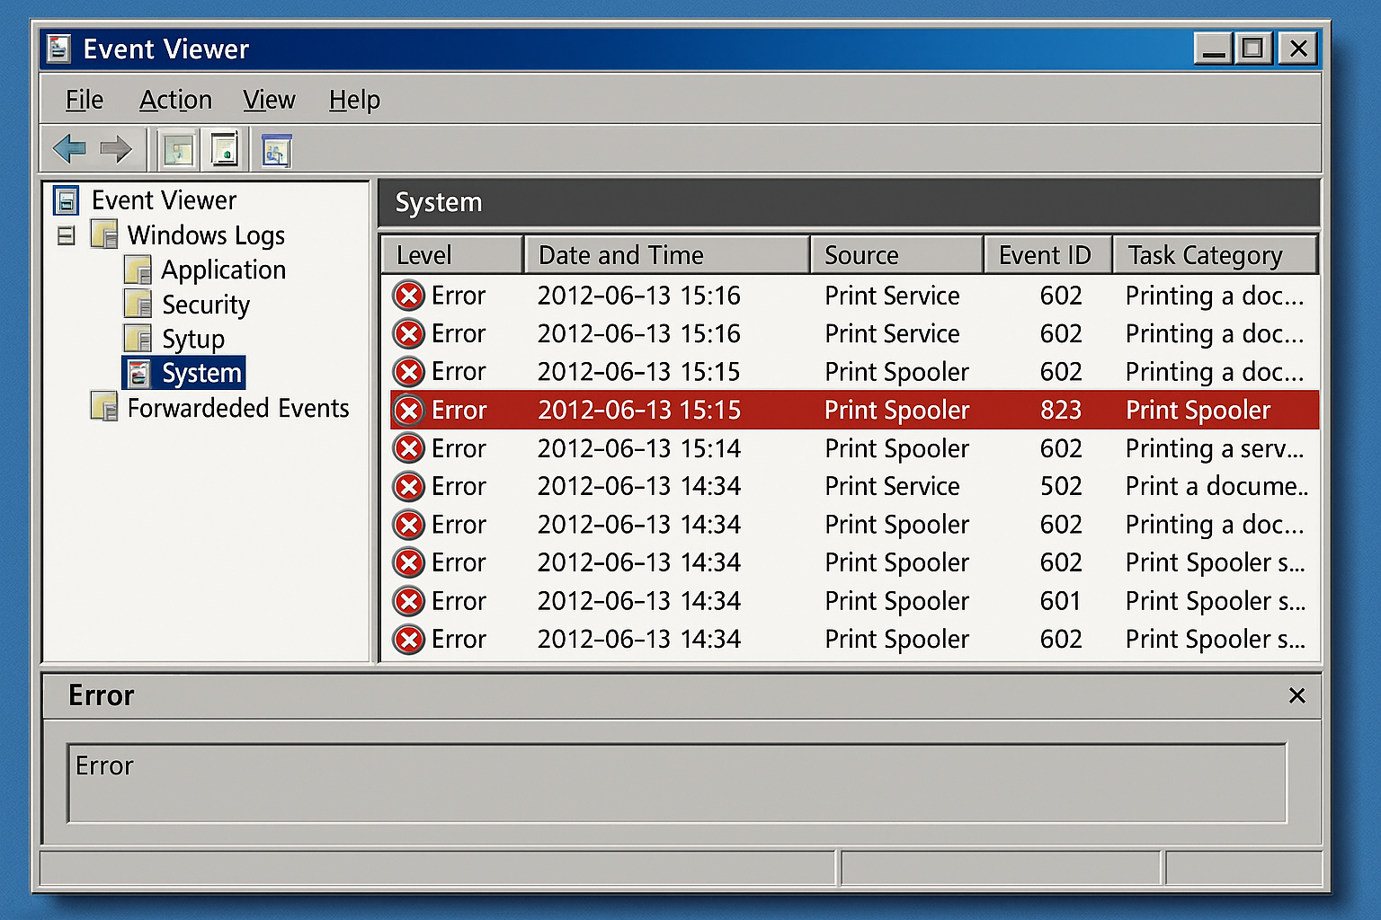This screenshot has height=920, width=1381.
Task: Click the Event Viewer application icon in title bar
Action: [x=58, y=48]
